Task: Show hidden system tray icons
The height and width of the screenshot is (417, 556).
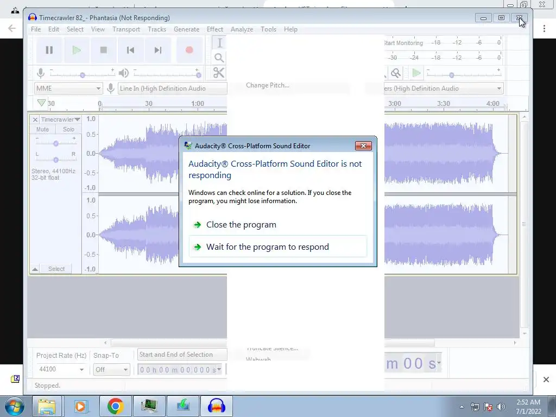Action: pos(462,407)
